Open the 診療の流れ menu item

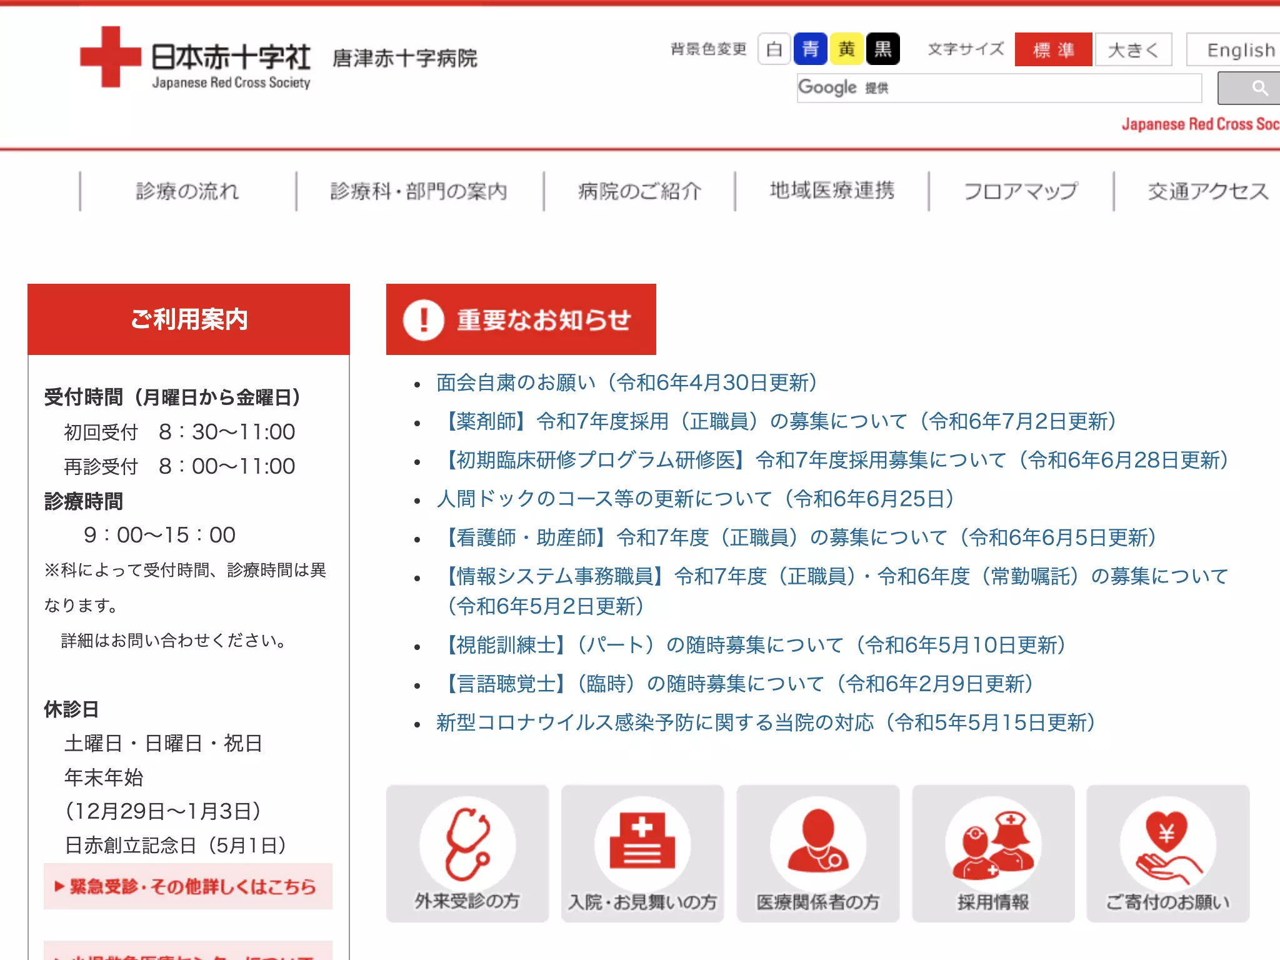(187, 191)
